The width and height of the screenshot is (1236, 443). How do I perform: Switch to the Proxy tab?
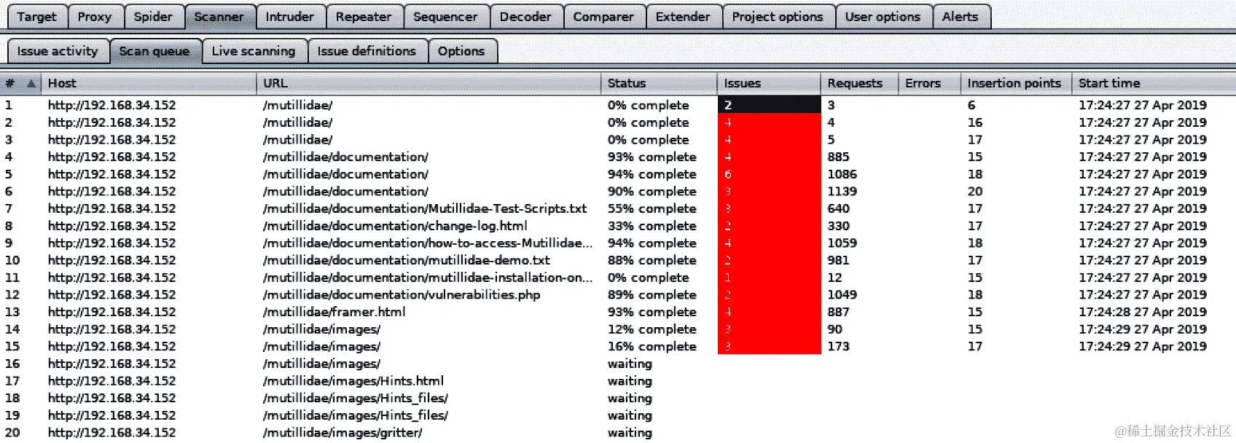coord(95,17)
